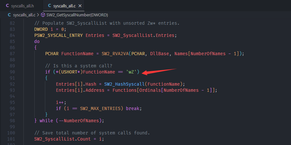291x145 pixels.
Task: Click the cube symbol icon in breadcrumb
Action: [x=43, y=15]
